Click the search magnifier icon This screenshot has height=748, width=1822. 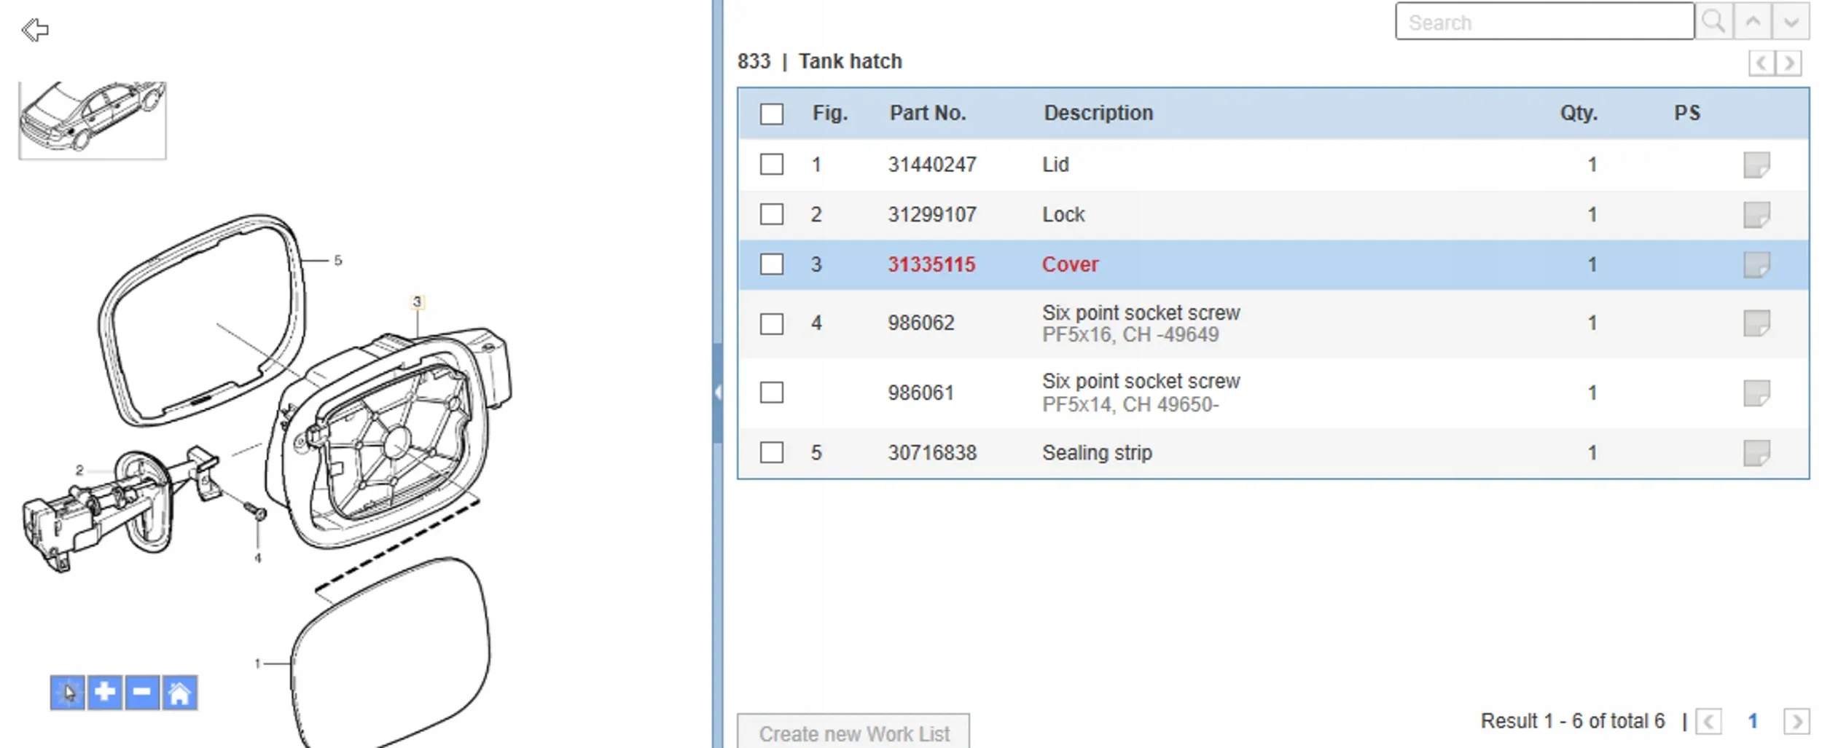(x=1713, y=21)
